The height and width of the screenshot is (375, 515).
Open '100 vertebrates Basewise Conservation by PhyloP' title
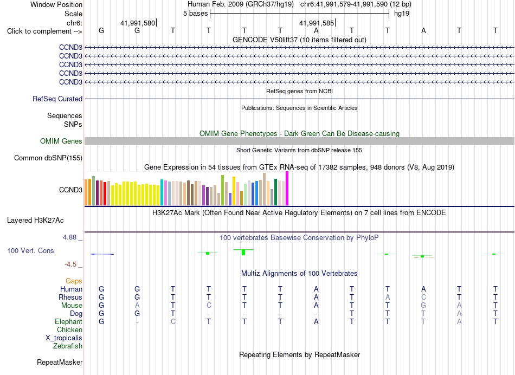299,238
